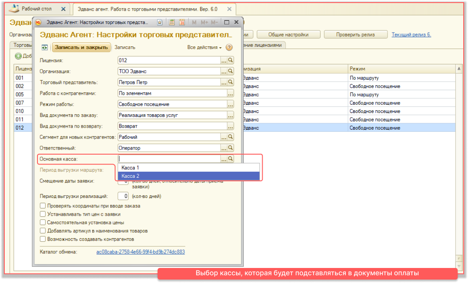Click Общие настройки in the background window

pos(288,34)
